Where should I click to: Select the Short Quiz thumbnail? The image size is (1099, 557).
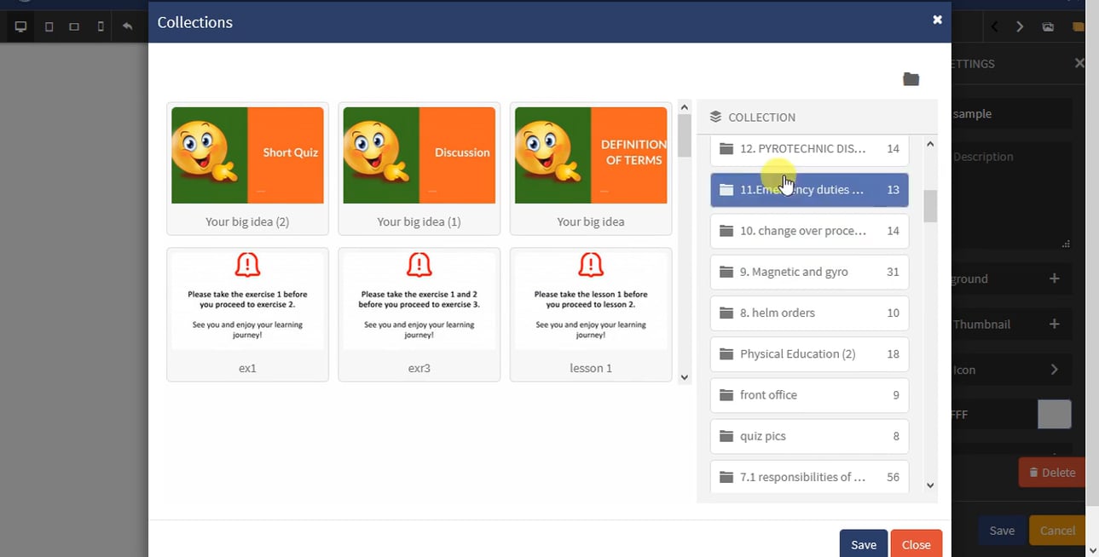click(x=247, y=169)
